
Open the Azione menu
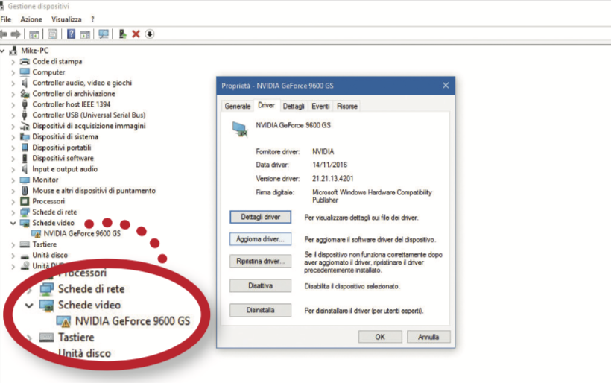point(31,19)
